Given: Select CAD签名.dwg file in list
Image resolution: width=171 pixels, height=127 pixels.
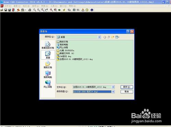Looking at the screenshot, I should click(64, 56).
